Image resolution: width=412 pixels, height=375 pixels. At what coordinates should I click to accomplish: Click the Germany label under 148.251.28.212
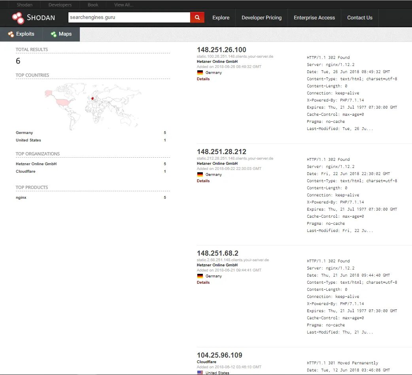coord(214,174)
